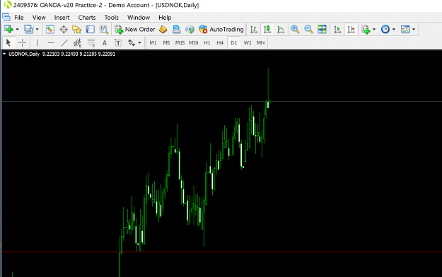442x277 pixels.
Task: Open the Charts menu
Action: point(87,18)
